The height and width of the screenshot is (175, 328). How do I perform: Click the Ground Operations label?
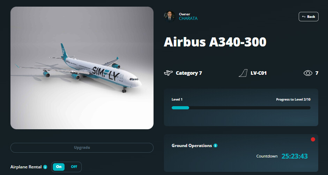click(x=192, y=145)
